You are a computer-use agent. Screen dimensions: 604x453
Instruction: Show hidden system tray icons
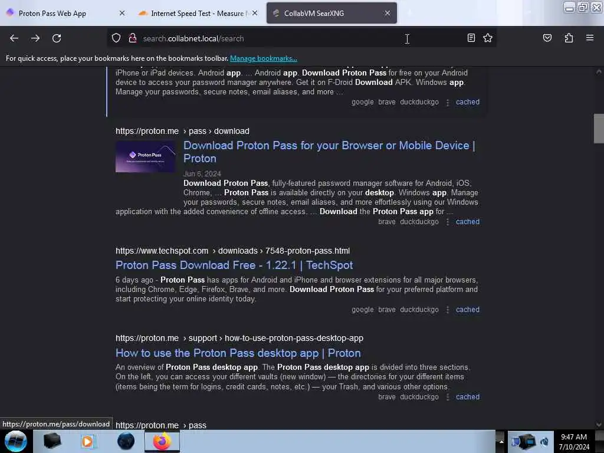click(x=501, y=442)
